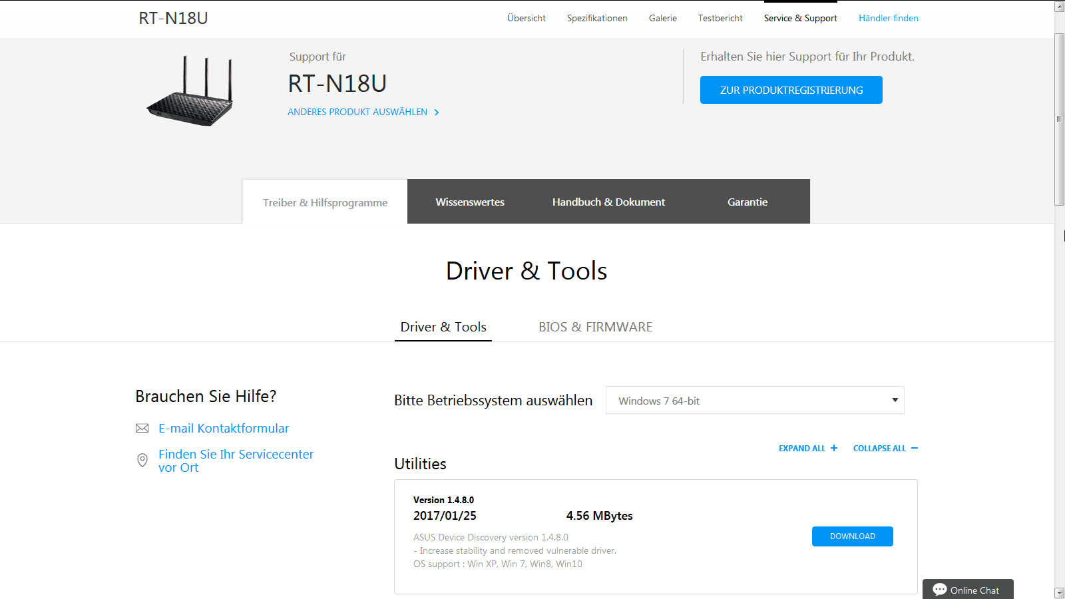The height and width of the screenshot is (599, 1065).
Task: Open the Testbericht navigation item
Action: [x=720, y=18]
